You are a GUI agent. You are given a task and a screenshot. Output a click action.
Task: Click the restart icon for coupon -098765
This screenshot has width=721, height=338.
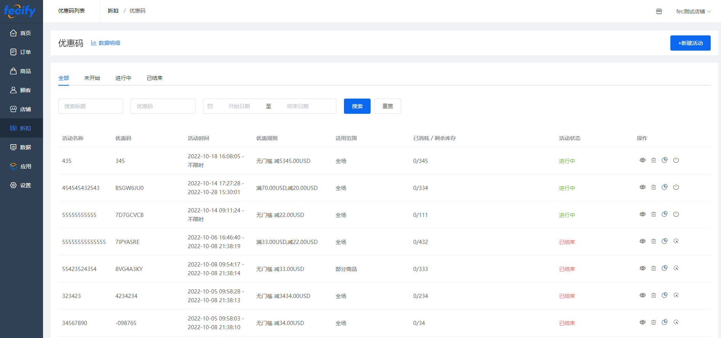[676, 322]
